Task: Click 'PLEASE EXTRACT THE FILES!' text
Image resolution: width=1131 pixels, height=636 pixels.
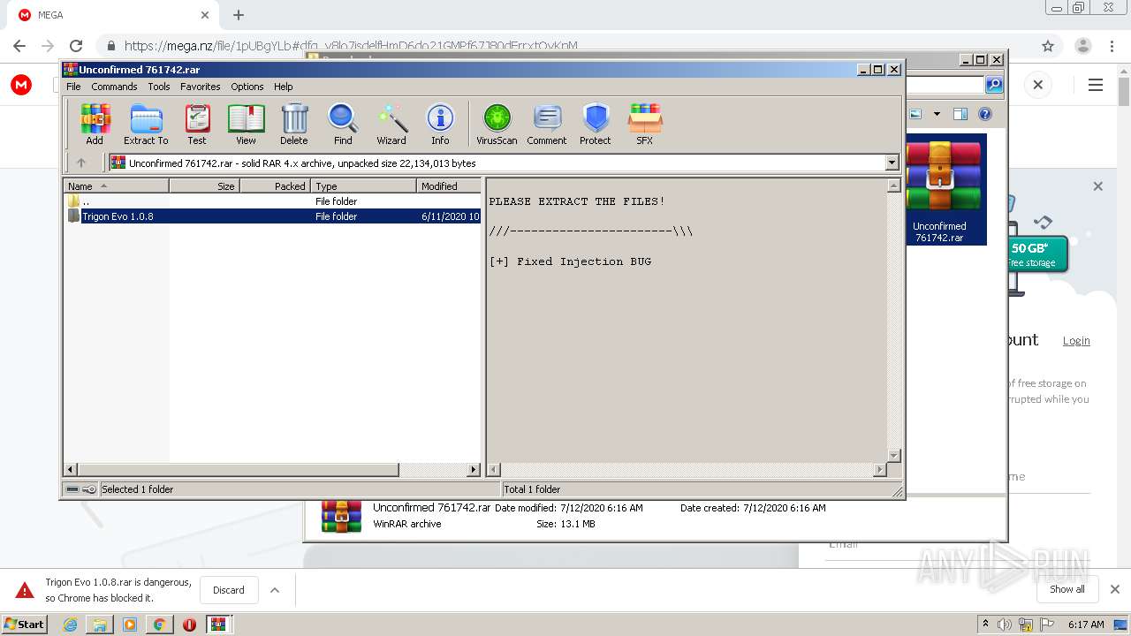Action: point(577,201)
